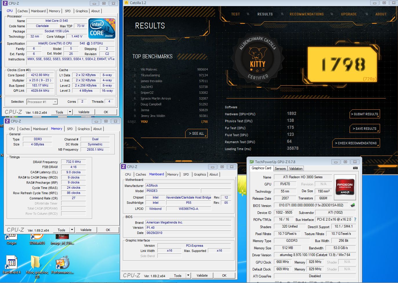Click the GPU-Z Driver Version field
398x283 pixels.
(x=315, y=255)
